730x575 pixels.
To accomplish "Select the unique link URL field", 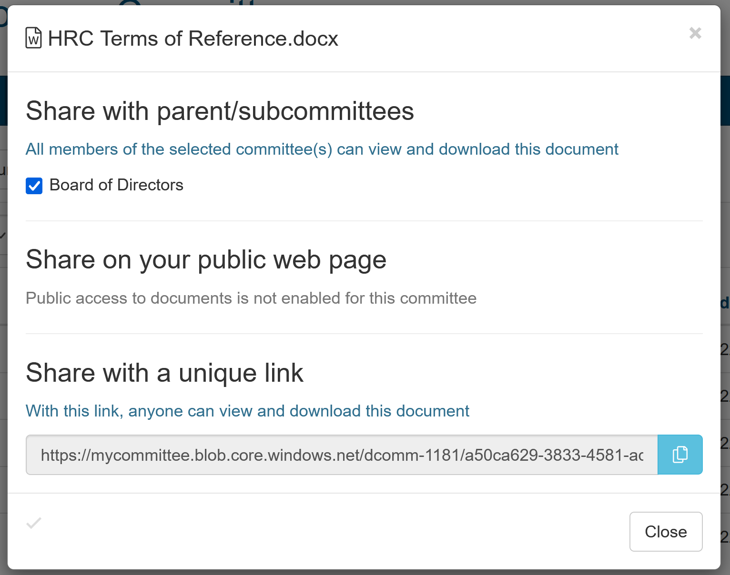I will [341, 455].
